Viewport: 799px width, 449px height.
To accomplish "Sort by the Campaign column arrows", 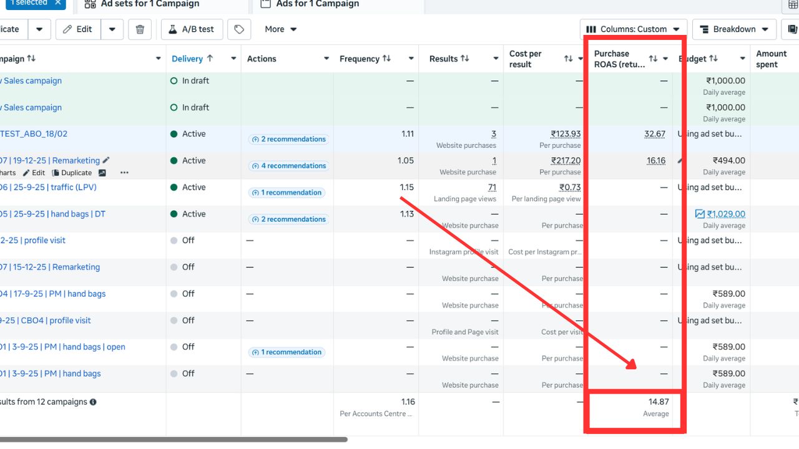I will tap(31, 59).
